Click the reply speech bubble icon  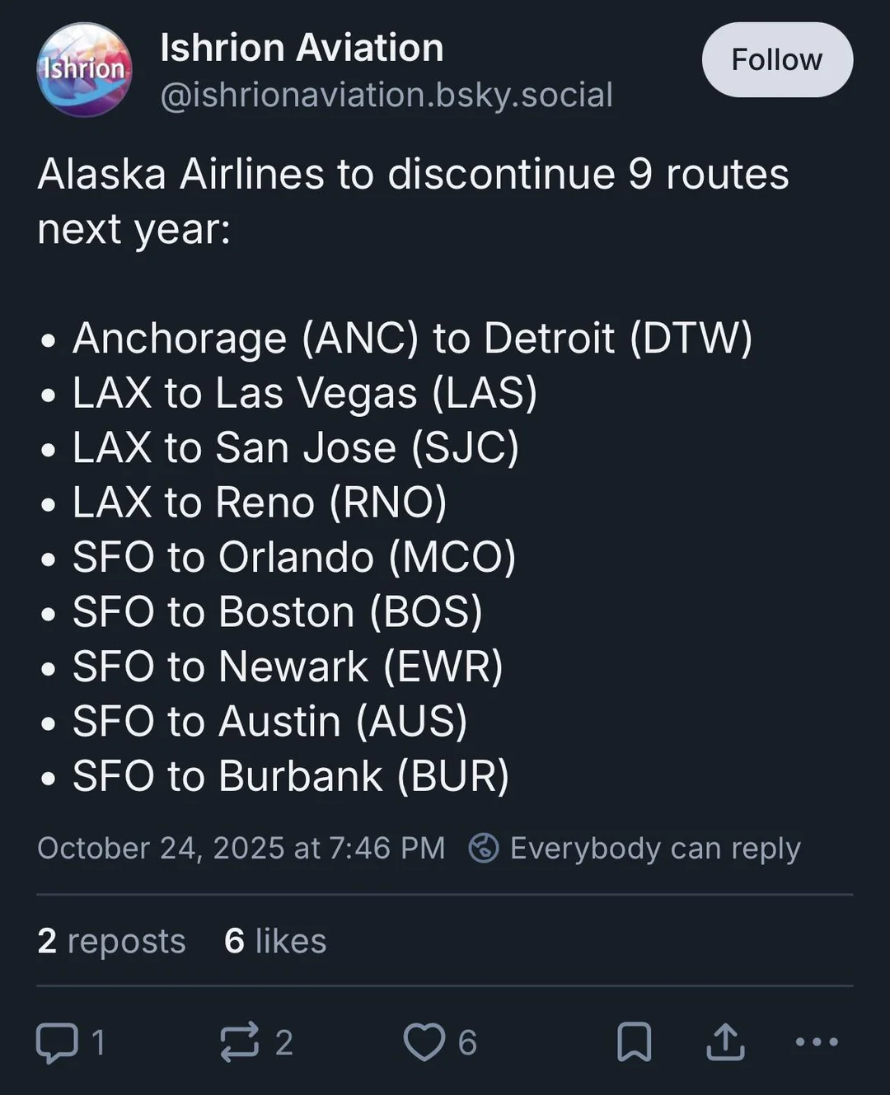tap(57, 1042)
